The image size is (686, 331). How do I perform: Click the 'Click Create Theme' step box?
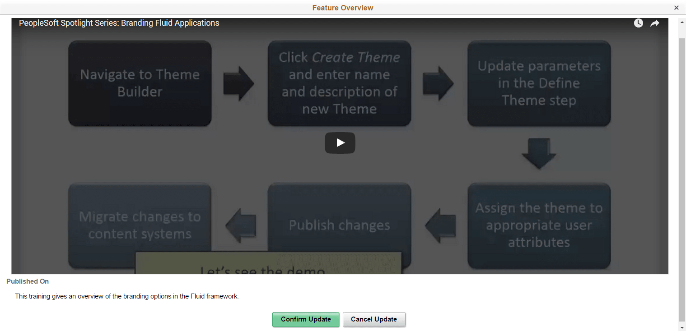[339, 83]
